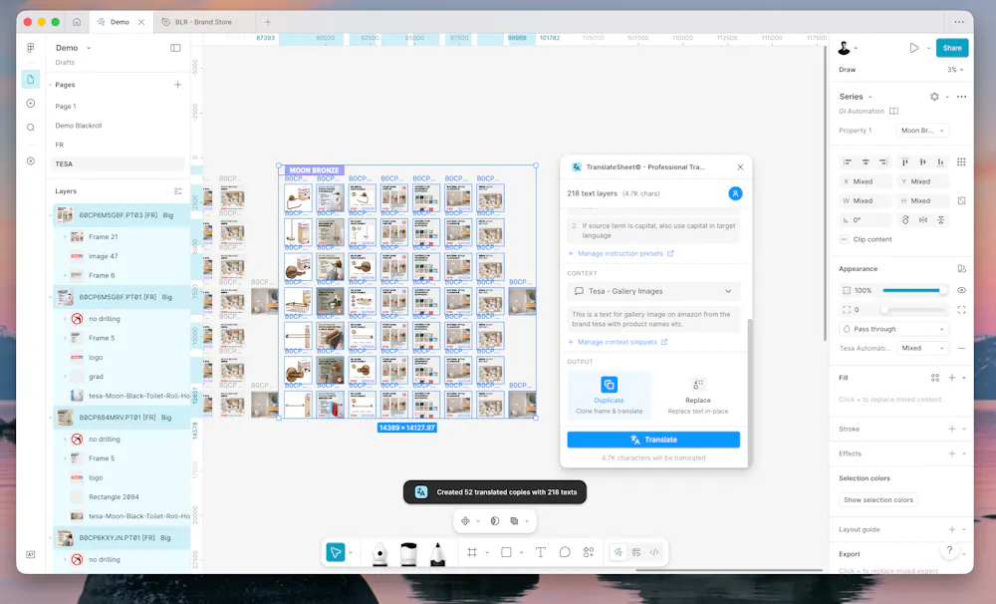The image size is (996, 604).
Task: Switch to the BLR - Brand Store tab
Action: point(202,22)
